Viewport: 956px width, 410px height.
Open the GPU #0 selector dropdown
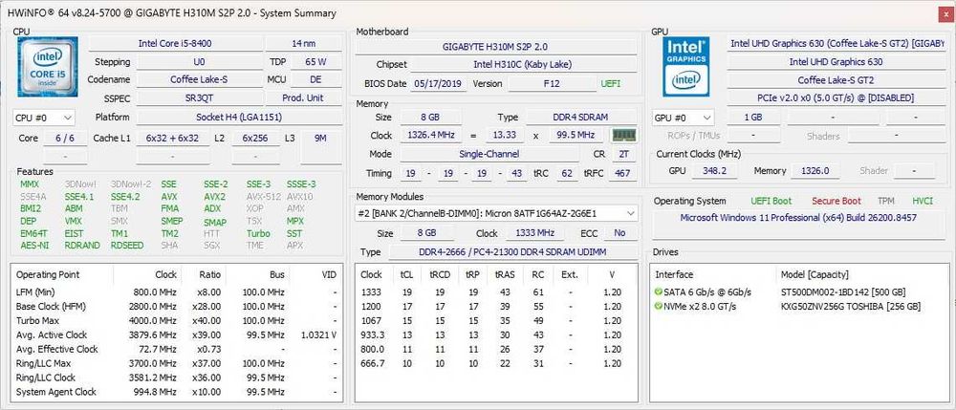pyautogui.click(x=683, y=118)
